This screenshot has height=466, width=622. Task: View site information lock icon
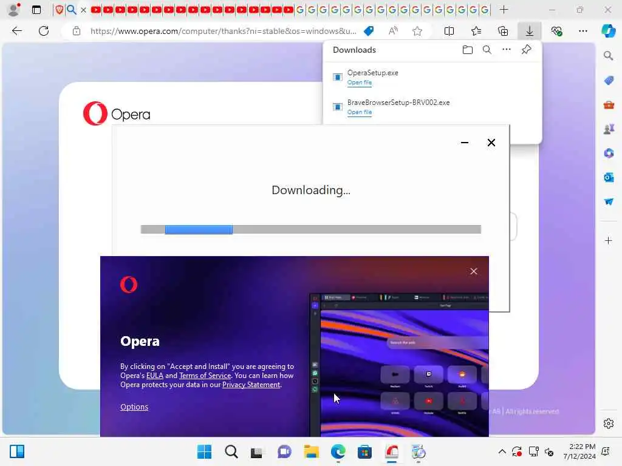77,31
